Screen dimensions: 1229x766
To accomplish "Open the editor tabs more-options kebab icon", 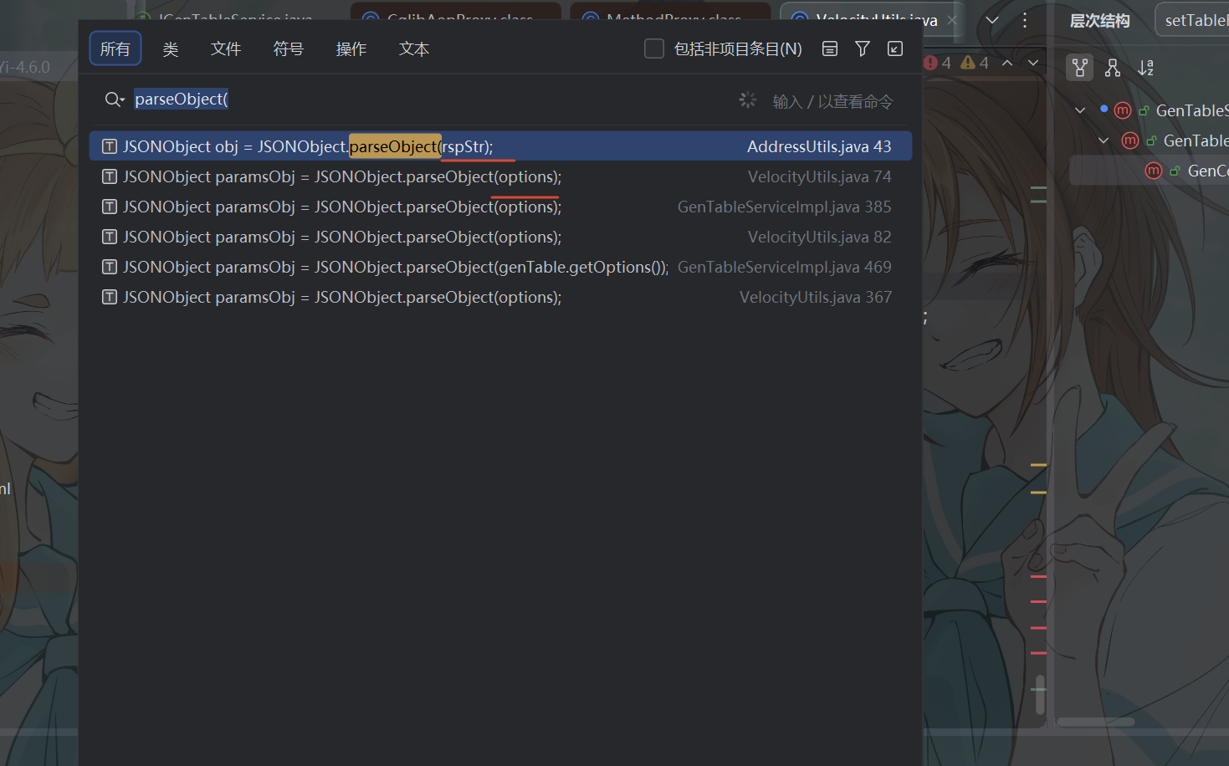I will (x=1025, y=20).
